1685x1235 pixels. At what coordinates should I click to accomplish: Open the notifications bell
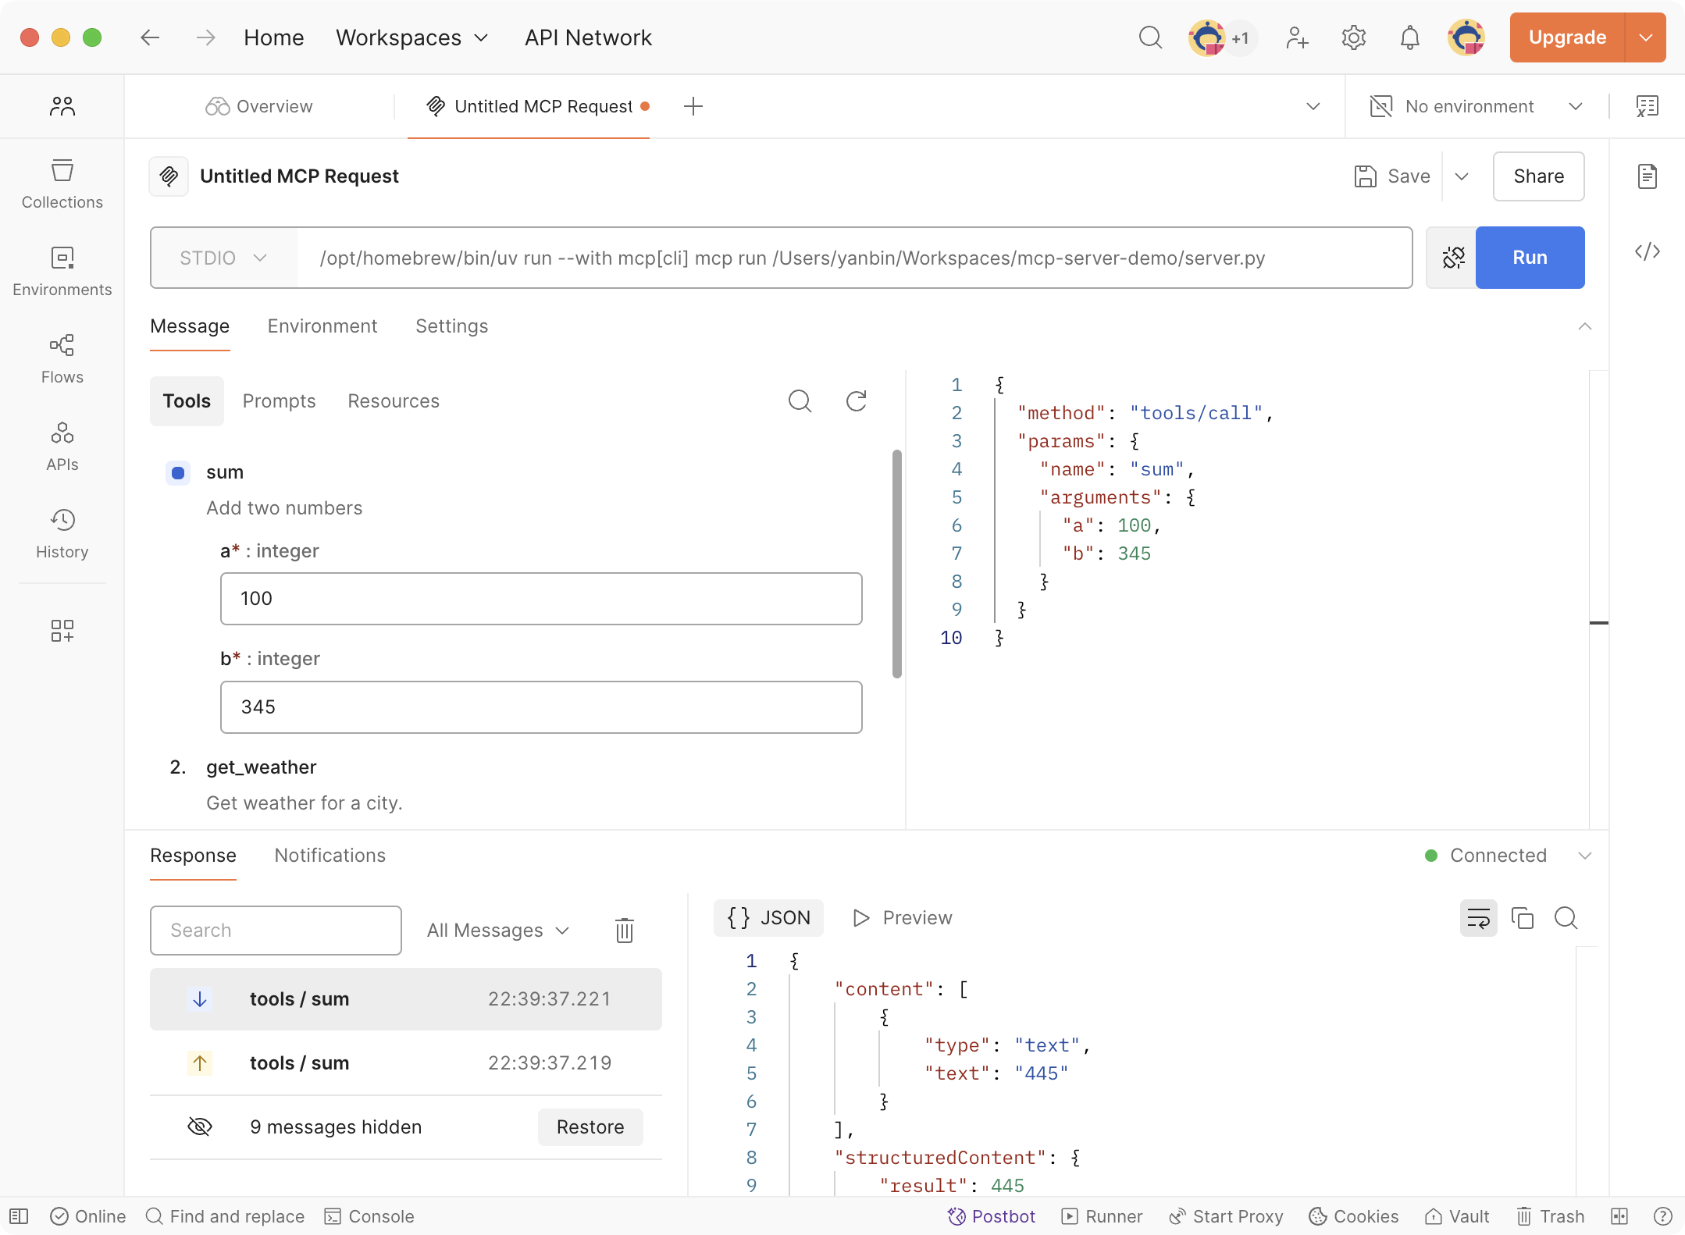click(x=1409, y=37)
